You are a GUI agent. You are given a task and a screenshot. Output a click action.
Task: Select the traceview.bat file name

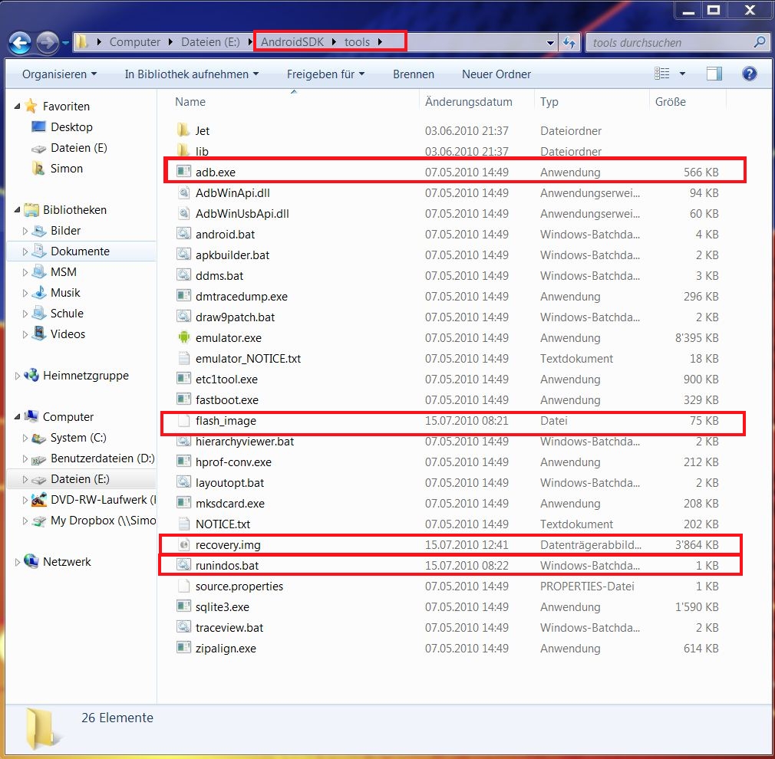[229, 628]
